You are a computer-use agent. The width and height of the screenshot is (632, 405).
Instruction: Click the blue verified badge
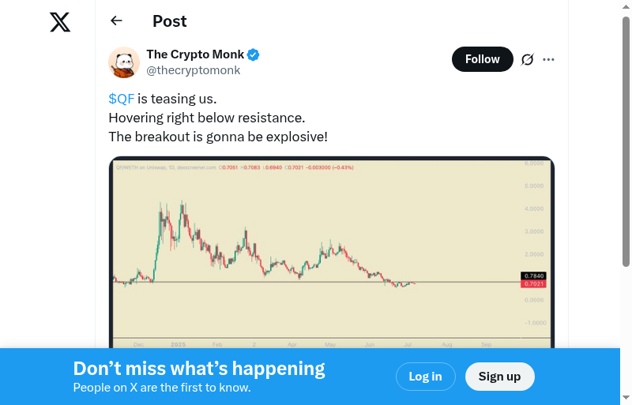254,55
